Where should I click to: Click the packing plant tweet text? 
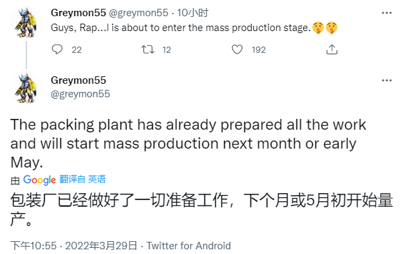[188, 143]
